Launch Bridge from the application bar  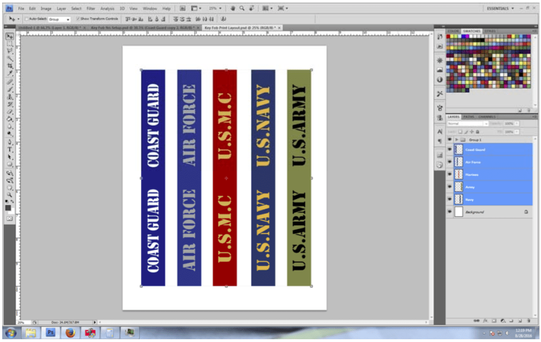[183, 8]
